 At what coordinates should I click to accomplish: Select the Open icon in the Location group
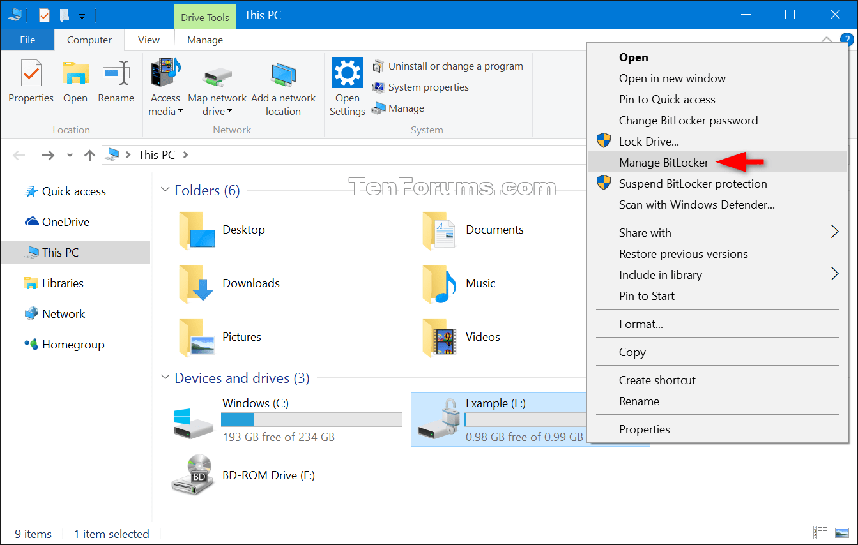click(75, 73)
